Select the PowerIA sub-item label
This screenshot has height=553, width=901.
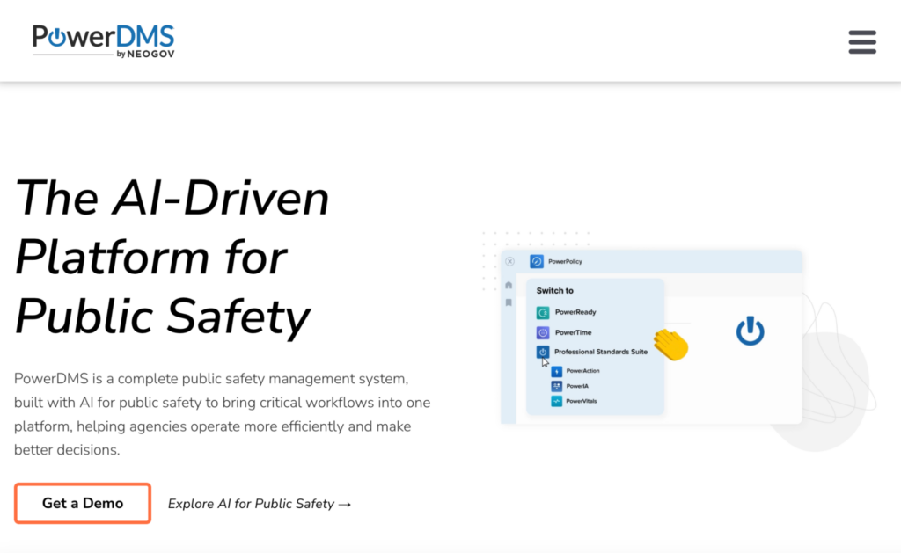(577, 386)
